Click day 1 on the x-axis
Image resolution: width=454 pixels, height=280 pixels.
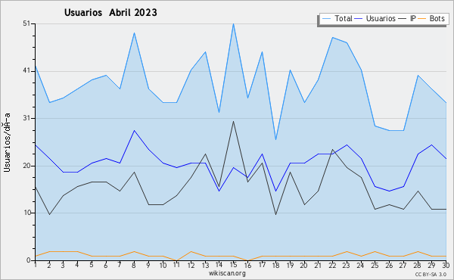(36, 265)
